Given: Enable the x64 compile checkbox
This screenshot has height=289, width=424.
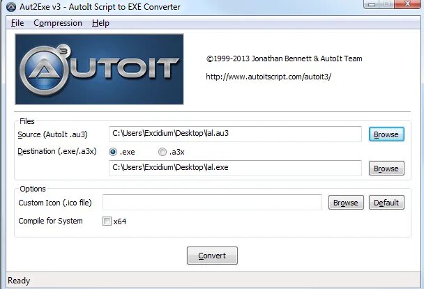Looking at the screenshot, I should click(x=107, y=221).
